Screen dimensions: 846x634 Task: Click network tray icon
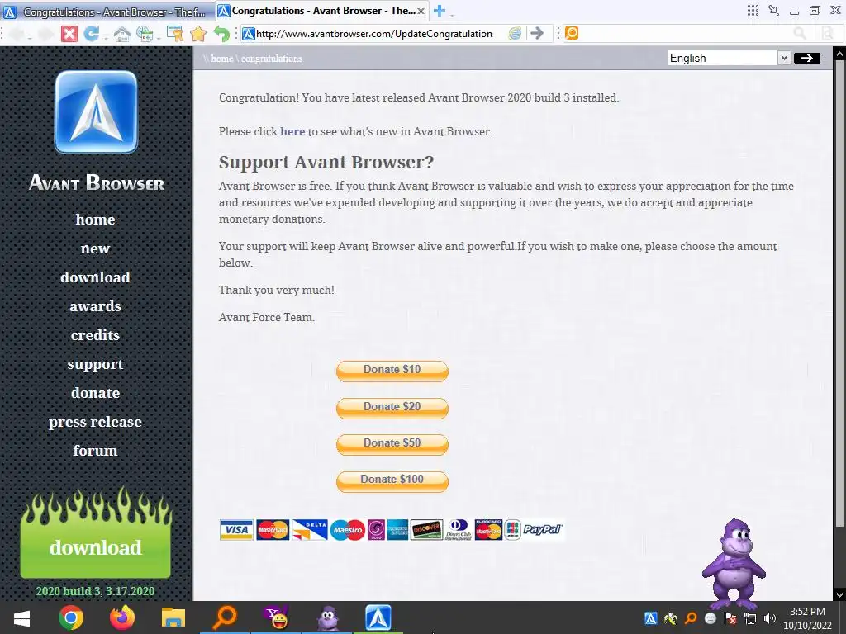pyautogui.click(x=750, y=618)
